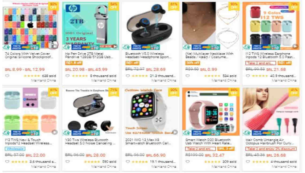Play video on I12 TWS 9 Colors image
The image size is (305, 173).
click(295, 46)
